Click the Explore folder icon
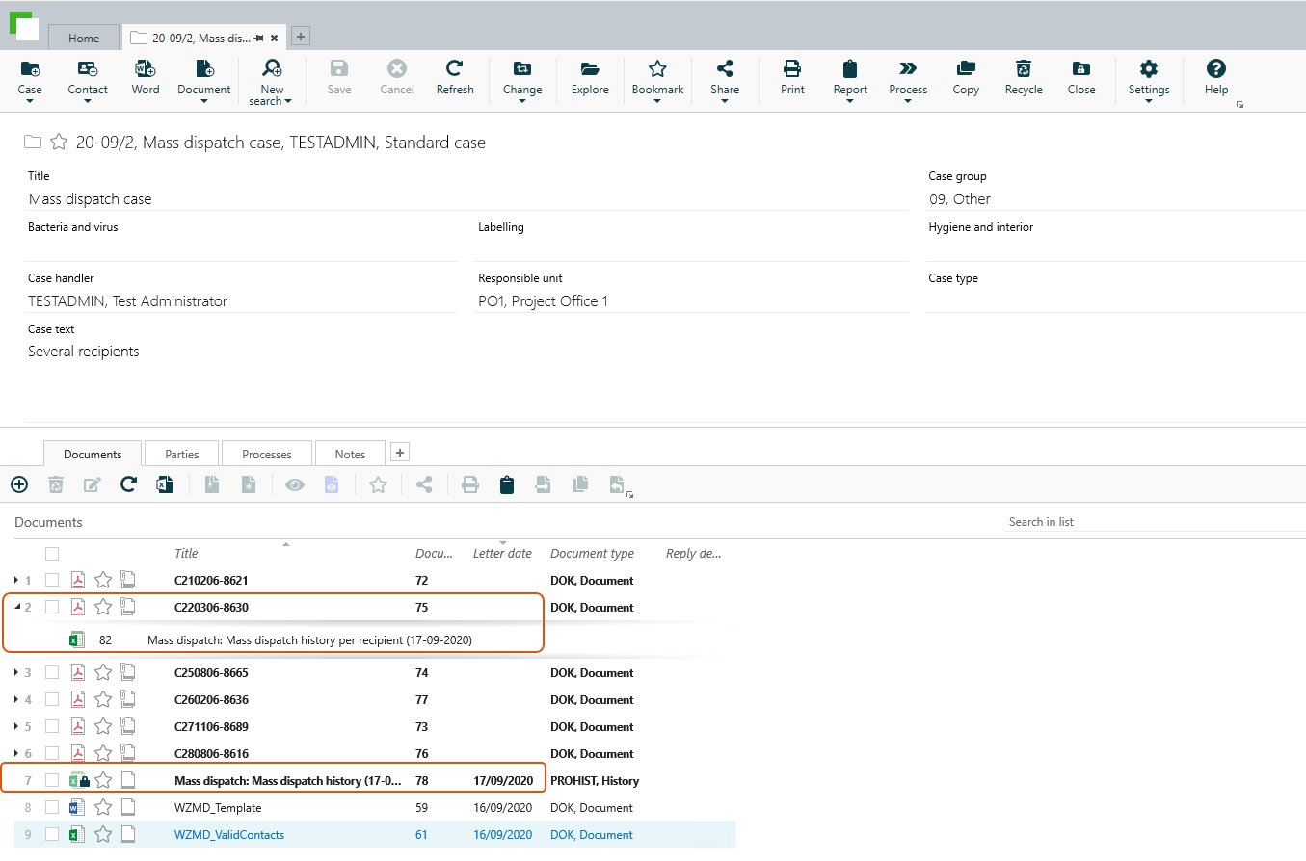This screenshot has height=861, width=1306. (589, 69)
